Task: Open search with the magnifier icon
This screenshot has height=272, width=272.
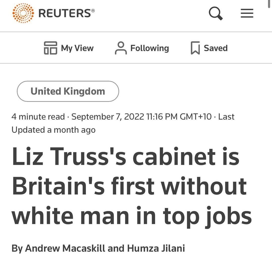Action: [x=216, y=13]
